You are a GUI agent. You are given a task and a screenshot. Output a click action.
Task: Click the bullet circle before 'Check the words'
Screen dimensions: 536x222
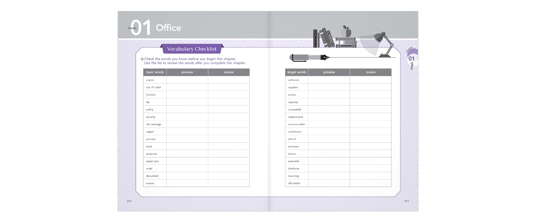(142, 59)
